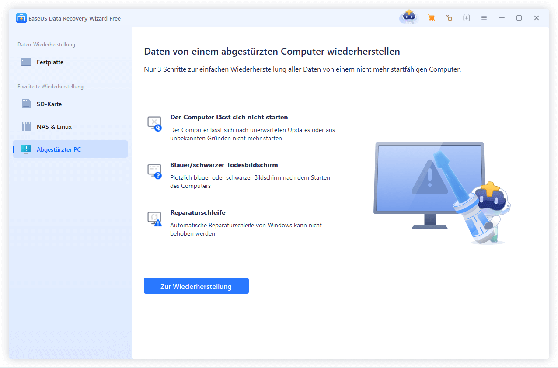Viewport: 558px width, 368px height.
Task: Click the page title about abgestürzten Computer
Action: coord(272,52)
